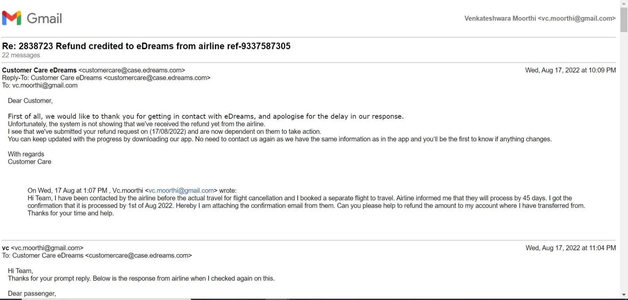Click the Gmail M logo icon
The image size is (628, 300).
(12, 18)
